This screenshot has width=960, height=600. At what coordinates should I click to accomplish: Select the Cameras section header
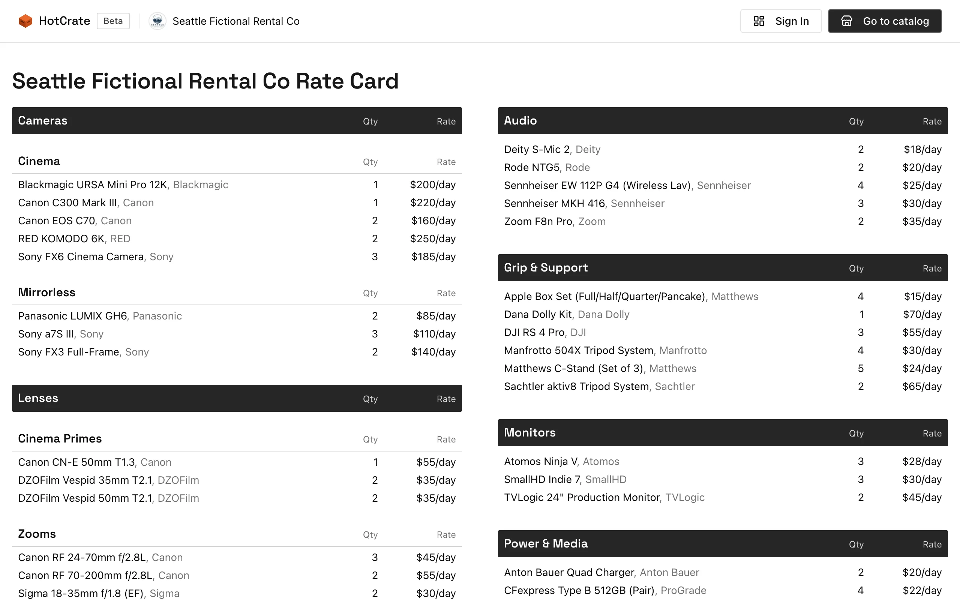tap(237, 121)
